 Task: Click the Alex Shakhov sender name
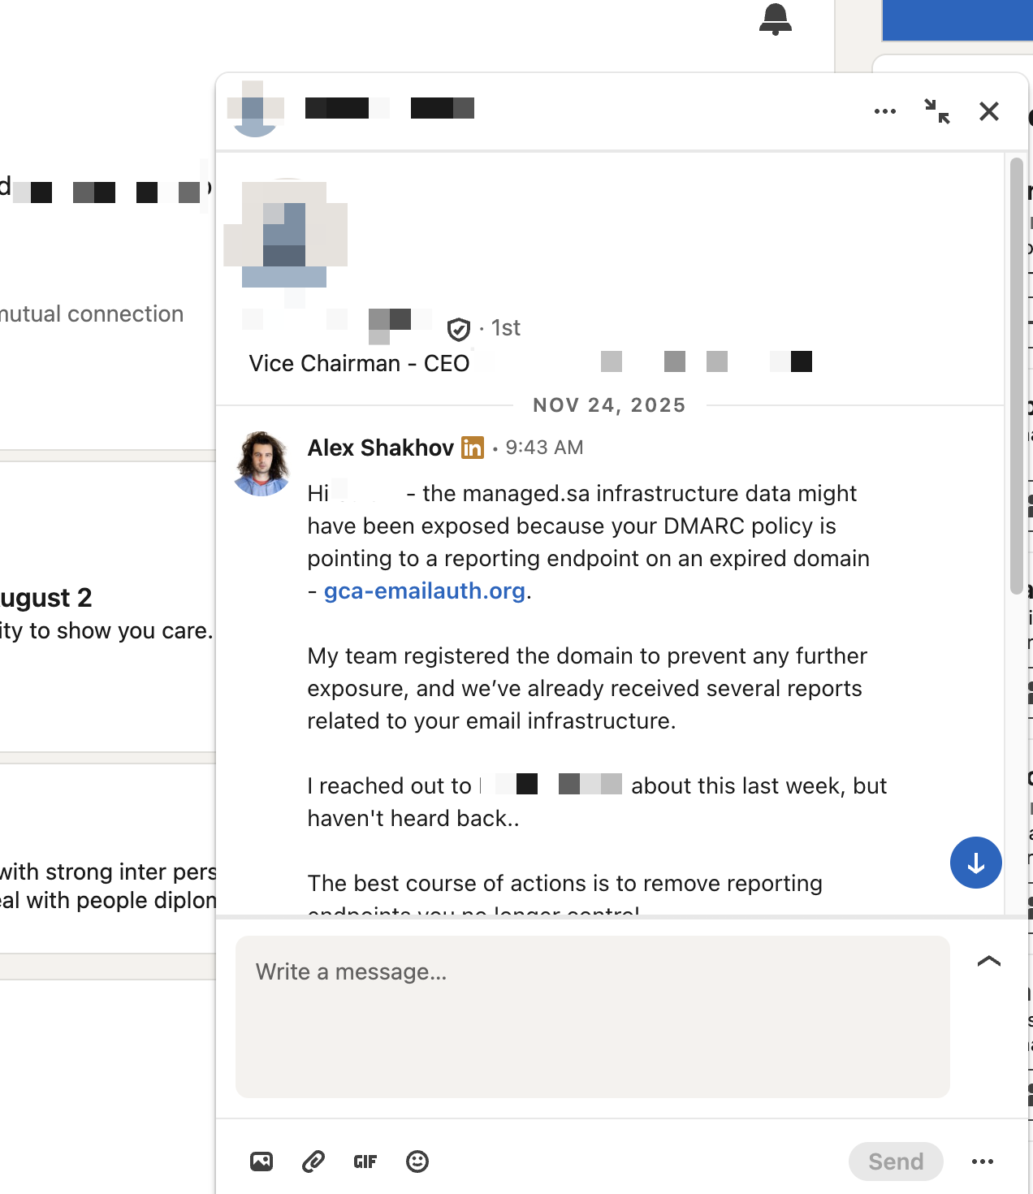[380, 448]
